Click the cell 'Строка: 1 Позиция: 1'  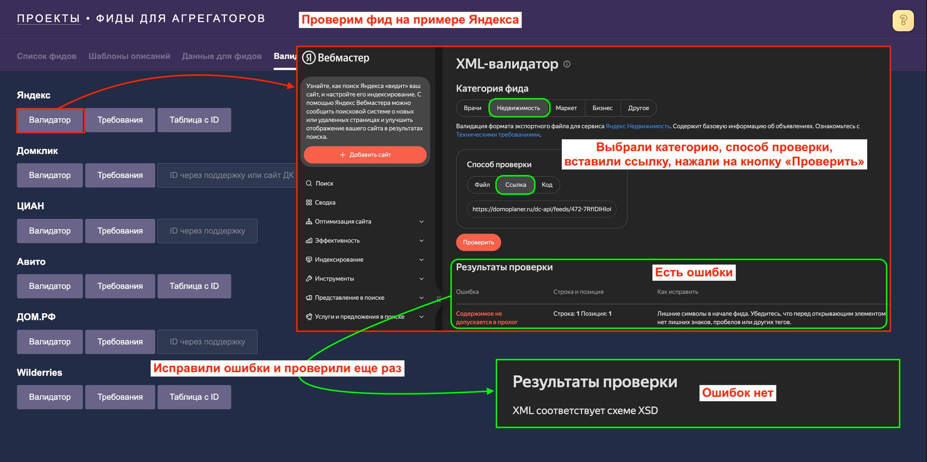coord(582,313)
